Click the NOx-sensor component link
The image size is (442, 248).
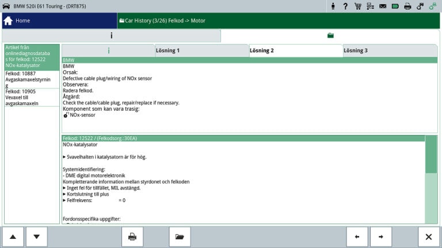click(83, 115)
